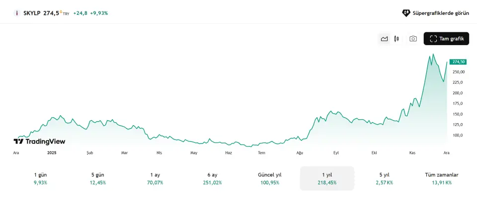Screen dimensions: 477x200
Task: Click the SKYLP company logo icon
Action: (17, 13)
